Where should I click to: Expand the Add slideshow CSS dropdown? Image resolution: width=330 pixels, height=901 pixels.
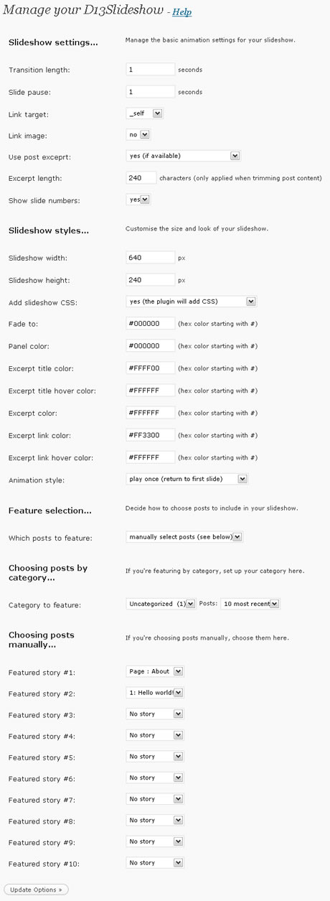191,302
